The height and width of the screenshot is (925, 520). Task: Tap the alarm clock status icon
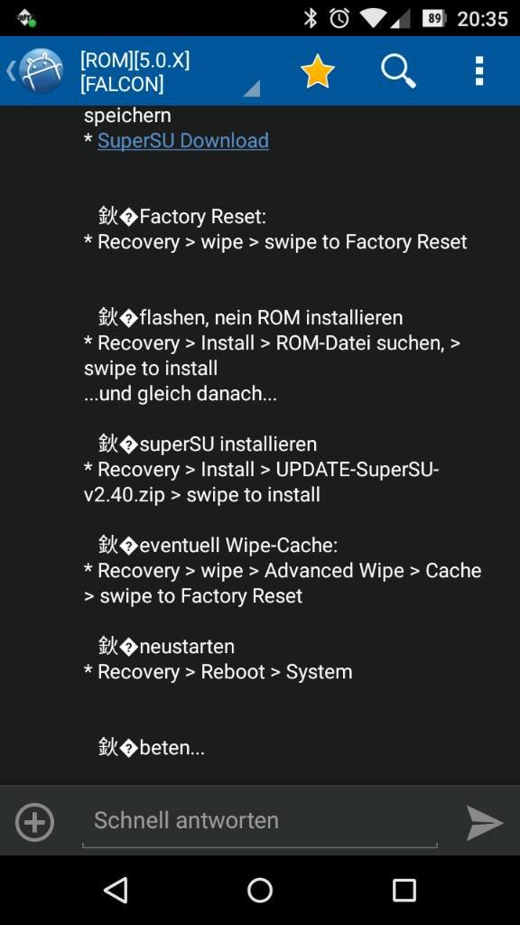(339, 18)
